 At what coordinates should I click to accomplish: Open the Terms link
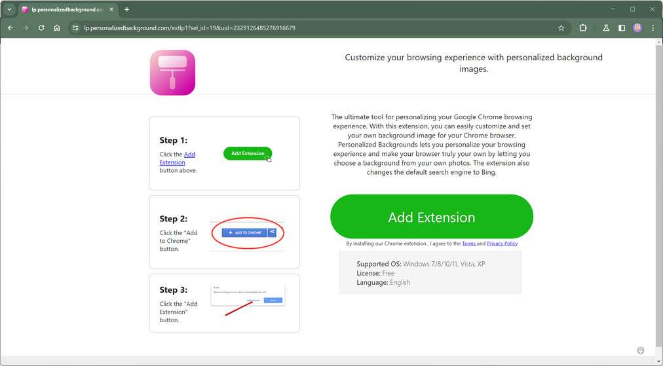469,244
